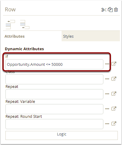Open the ellipsis options for the Repeat field
Screen dimensions: 122x145
click(x=107, y=94)
